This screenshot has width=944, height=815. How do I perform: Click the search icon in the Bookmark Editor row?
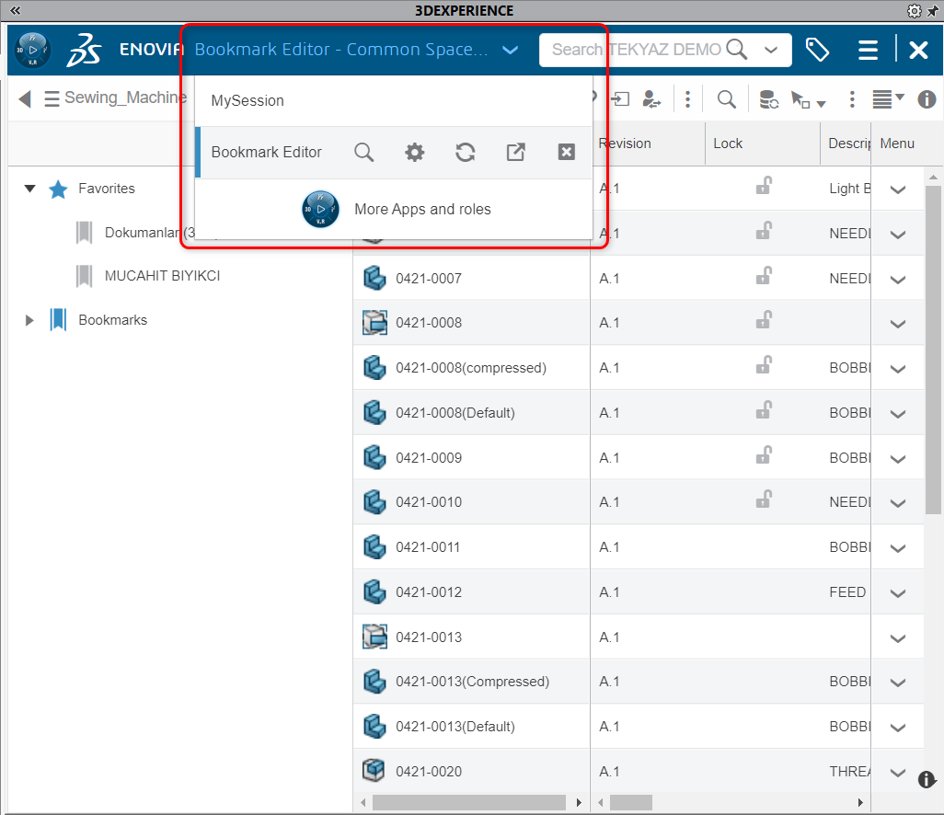(x=363, y=153)
